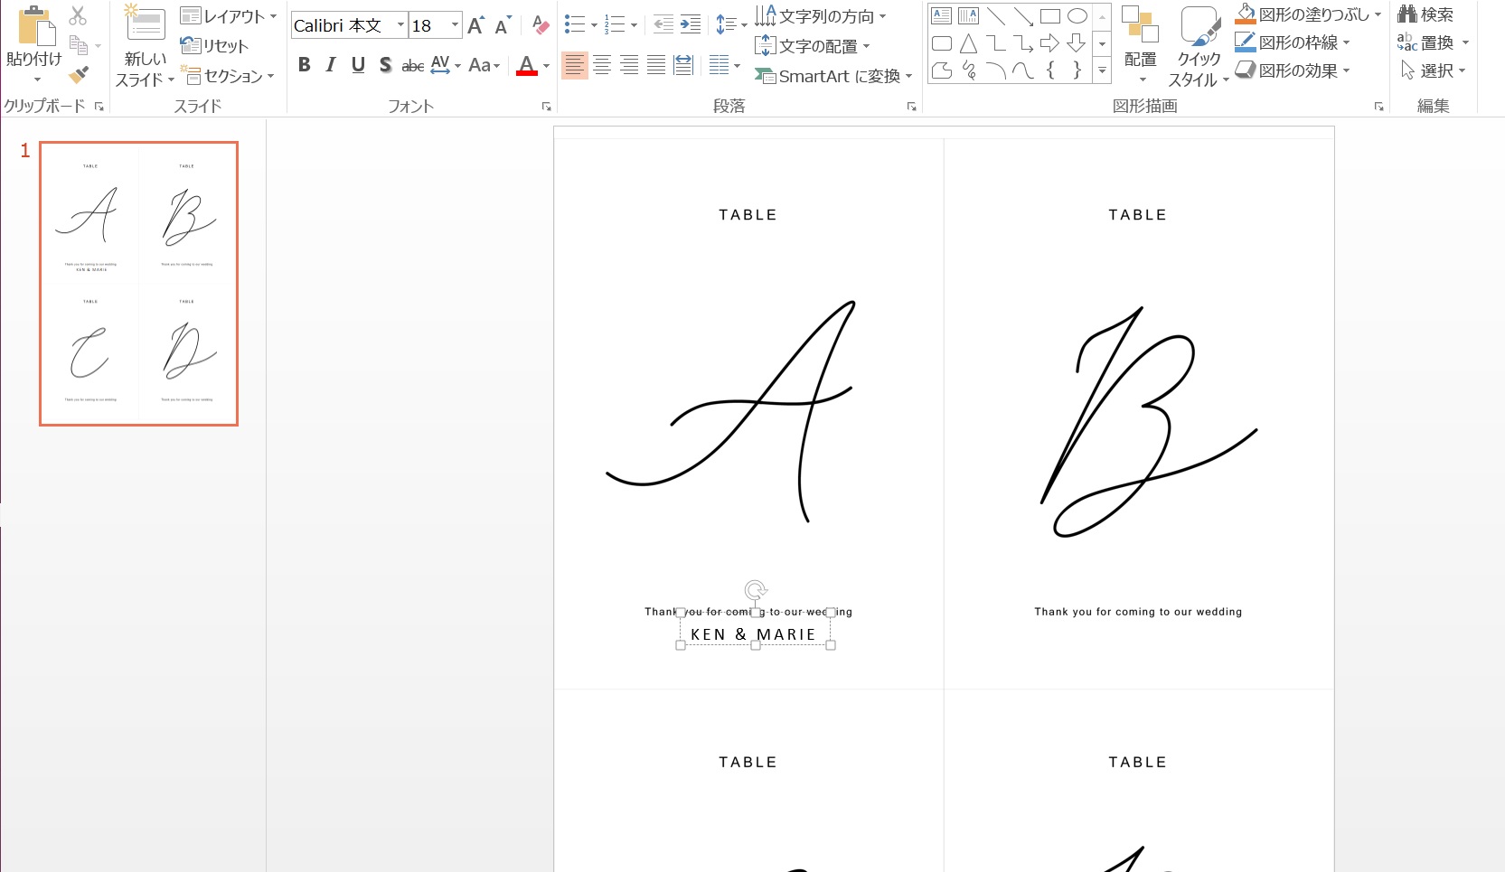Toggle Underline formatting
The image size is (1505, 872).
pos(358,65)
